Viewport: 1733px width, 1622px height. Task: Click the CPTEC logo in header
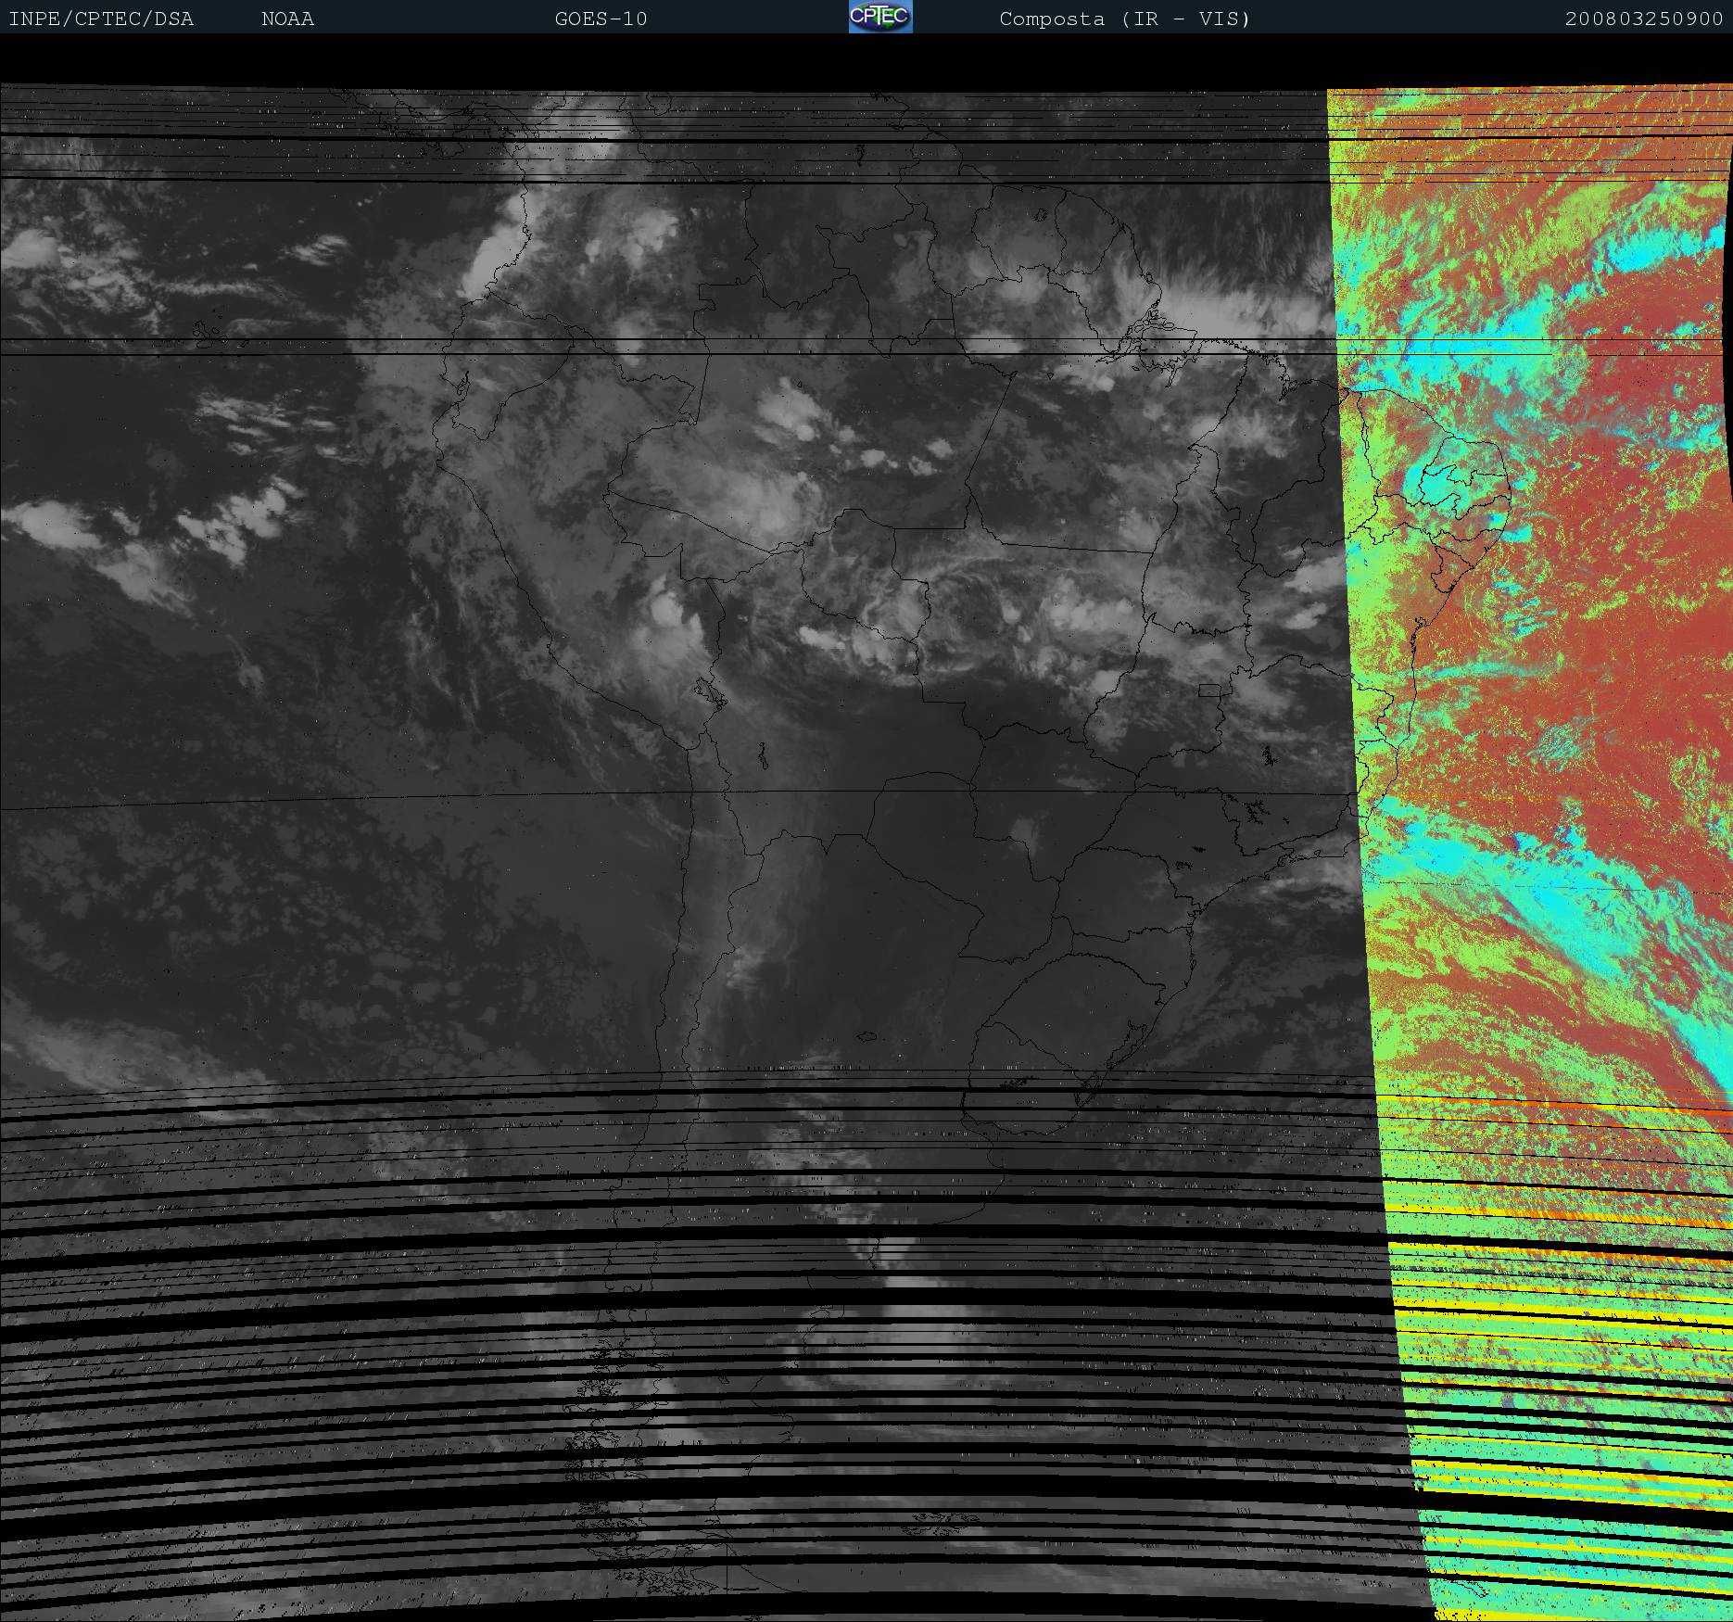pos(879,17)
